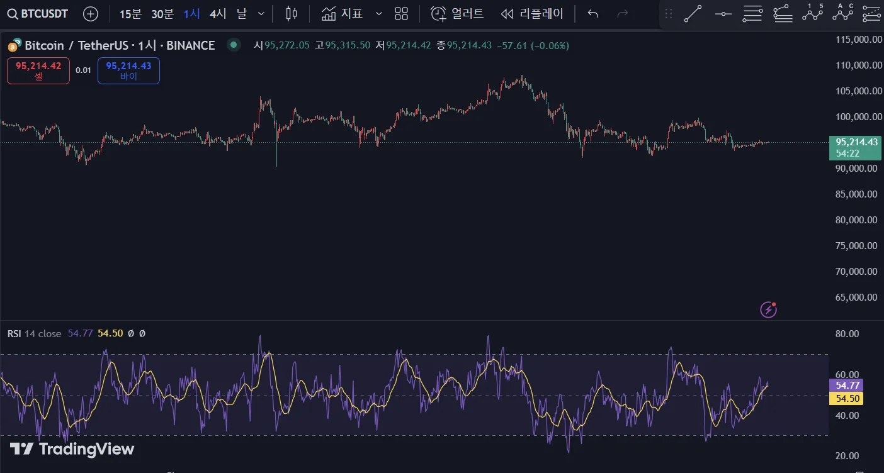The height and width of the screenshot is (473, 884).
Task: Create a new 얼러트 alert
Action: 457,14
